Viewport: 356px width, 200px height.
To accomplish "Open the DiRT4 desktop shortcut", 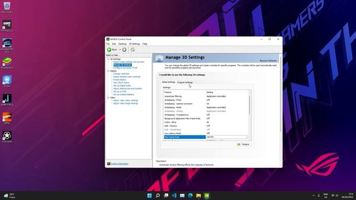I will pyautogui.click(x=7, y=118).
